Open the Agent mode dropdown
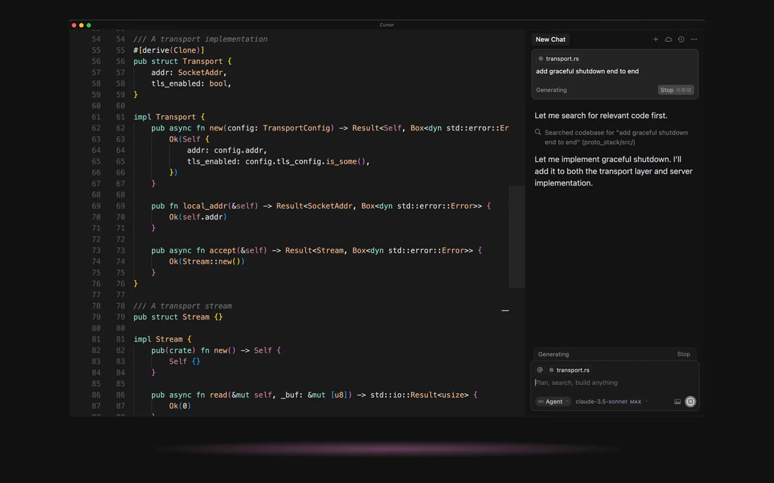 pos(553,401)
